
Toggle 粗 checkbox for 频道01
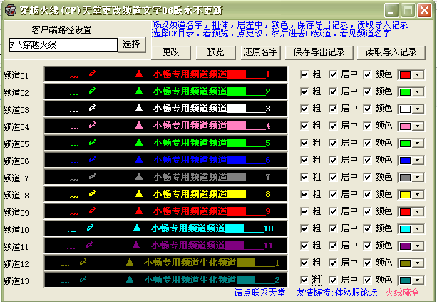(304, 74)
